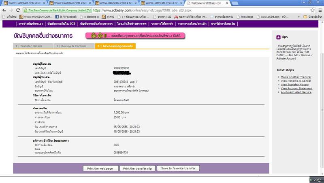Click the Print the transfer slip button

click(x=138, y=168)
